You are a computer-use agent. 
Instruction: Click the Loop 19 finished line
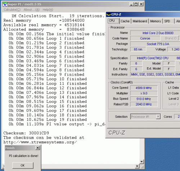click(48, 120)
